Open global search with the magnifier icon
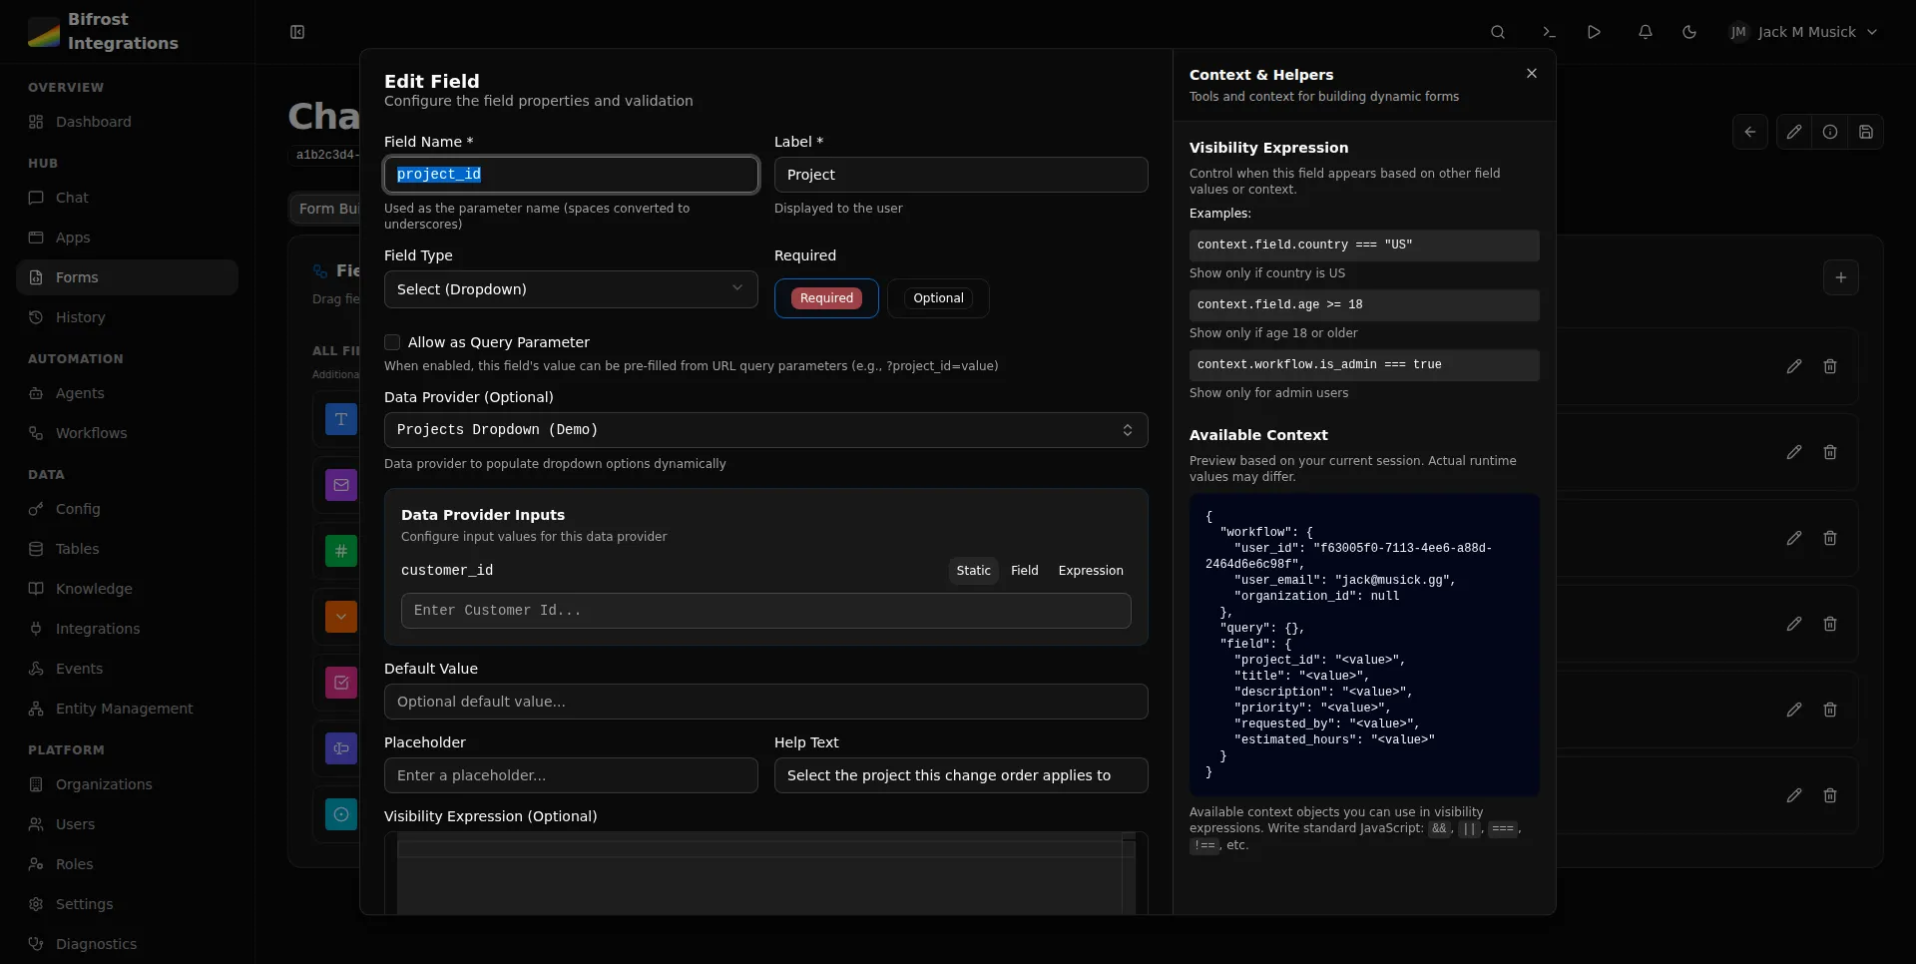 (1499, 31)
